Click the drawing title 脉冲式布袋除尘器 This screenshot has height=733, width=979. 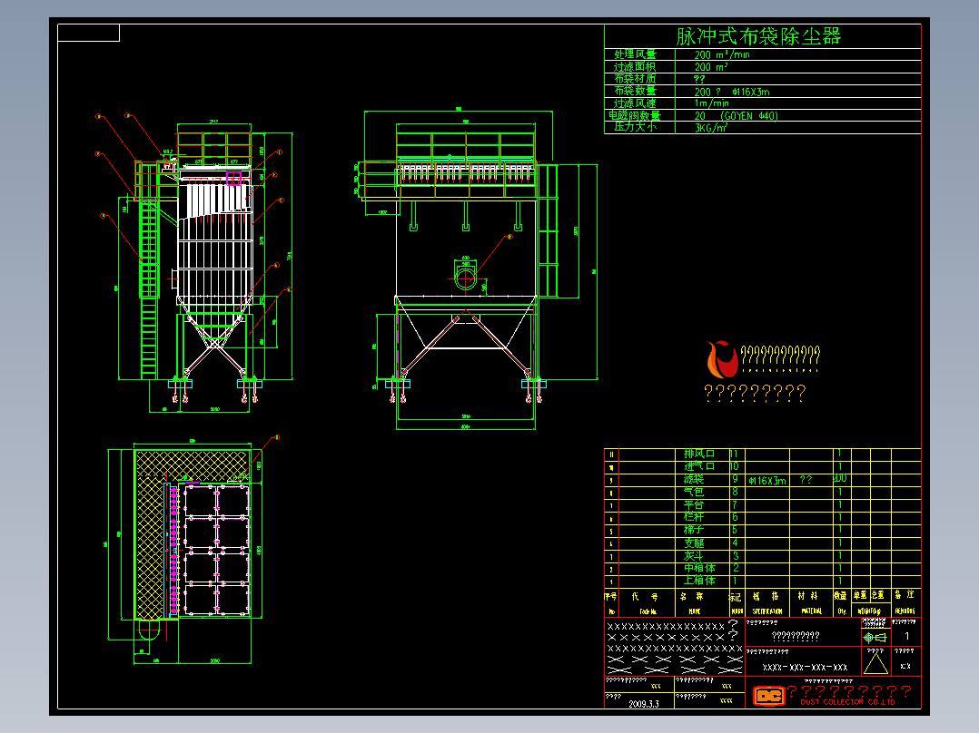coord(758,36)
